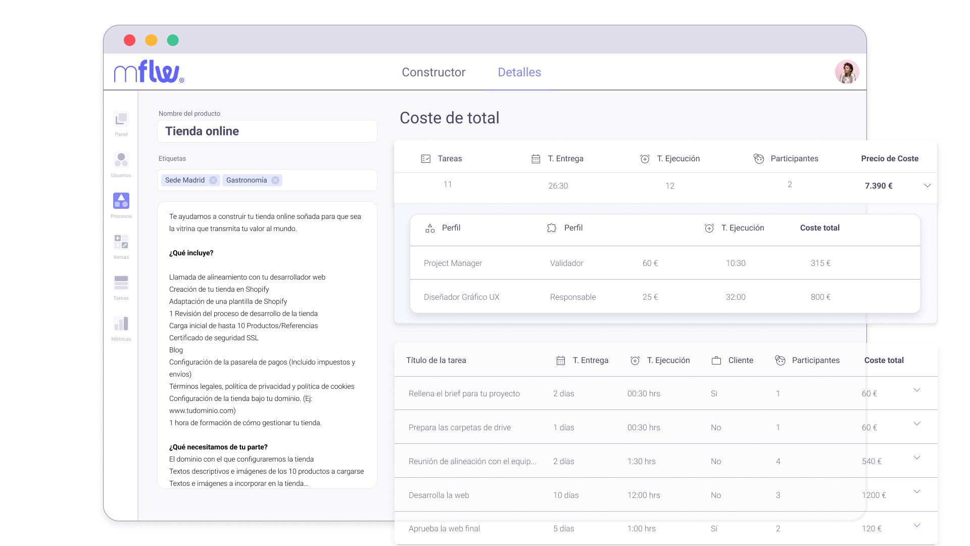
Task: Click the 315 € profile cost value
Action: (820, 263)
